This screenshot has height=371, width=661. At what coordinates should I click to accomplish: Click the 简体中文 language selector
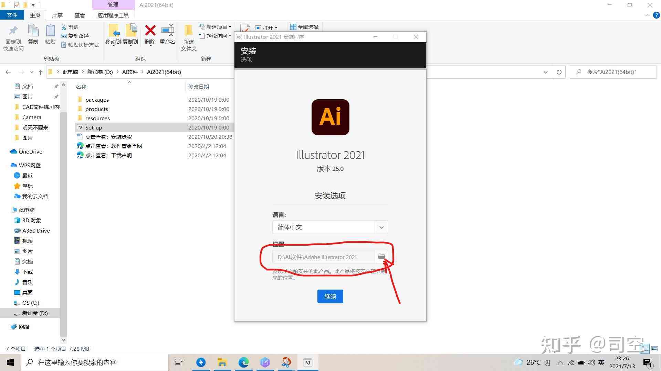tap(330, 227)
